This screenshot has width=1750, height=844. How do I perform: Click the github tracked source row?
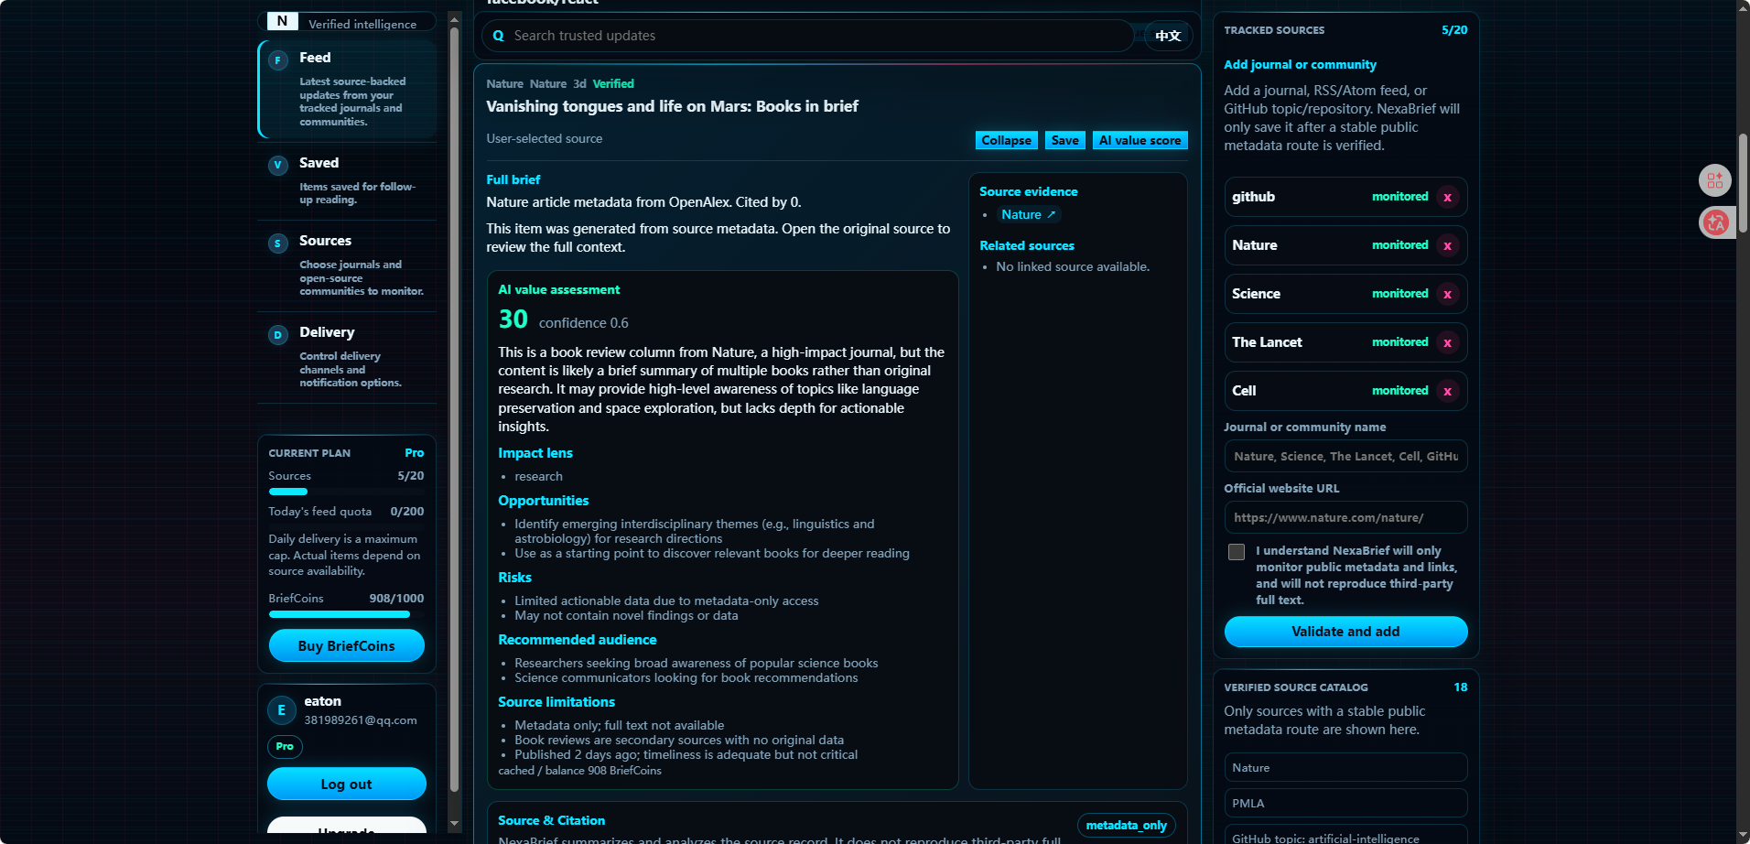[x=1345, y=197]
